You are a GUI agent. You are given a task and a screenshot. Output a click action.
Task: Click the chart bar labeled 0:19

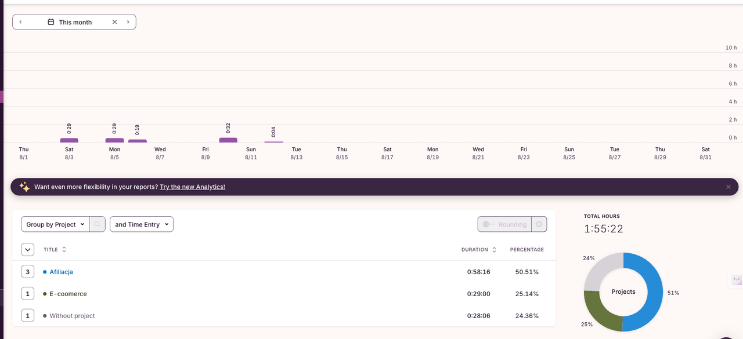click(x=138, y=141)
